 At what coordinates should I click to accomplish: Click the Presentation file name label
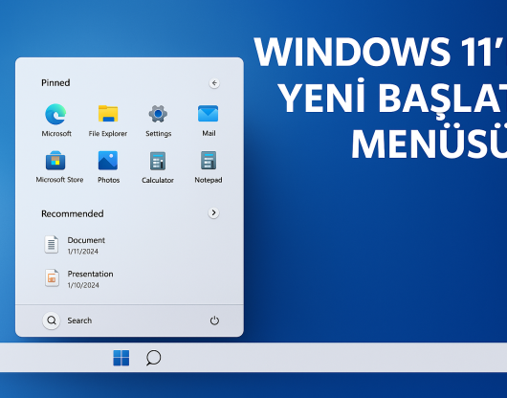[x=90, y=274]
